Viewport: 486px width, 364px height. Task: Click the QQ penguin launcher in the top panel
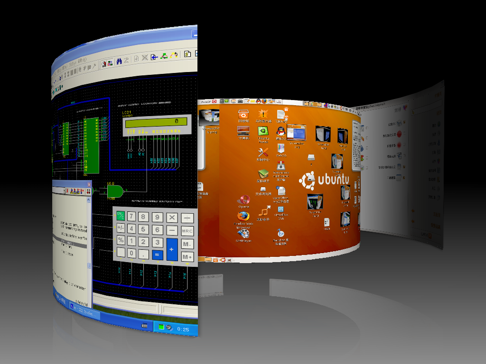(258, 101)
